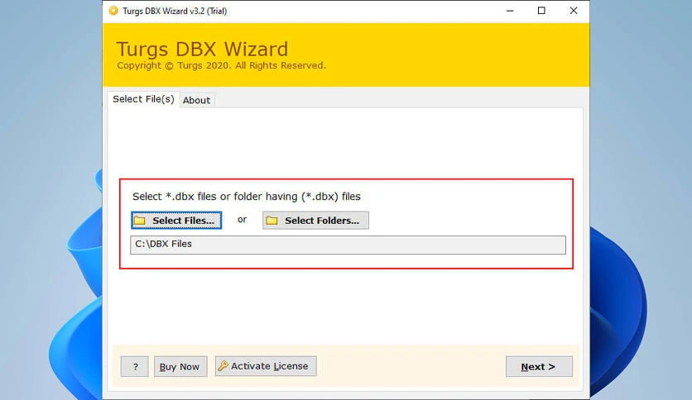This screenshot has height=400, width=692.
Task: Click the Turgs app icon in title bar
Action: (x=113, y=11)
